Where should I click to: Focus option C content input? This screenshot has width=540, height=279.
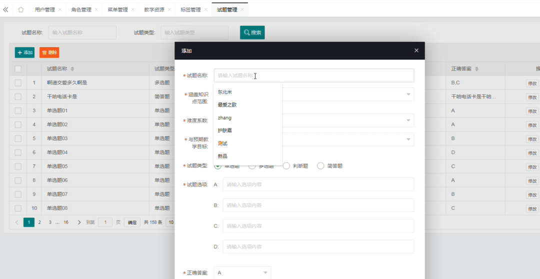click(x=318, y=226)
